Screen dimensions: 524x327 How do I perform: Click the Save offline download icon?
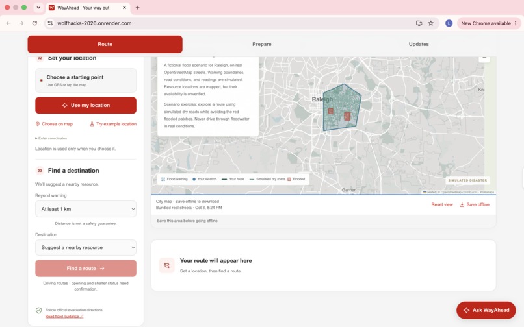[x=462, y=204]
